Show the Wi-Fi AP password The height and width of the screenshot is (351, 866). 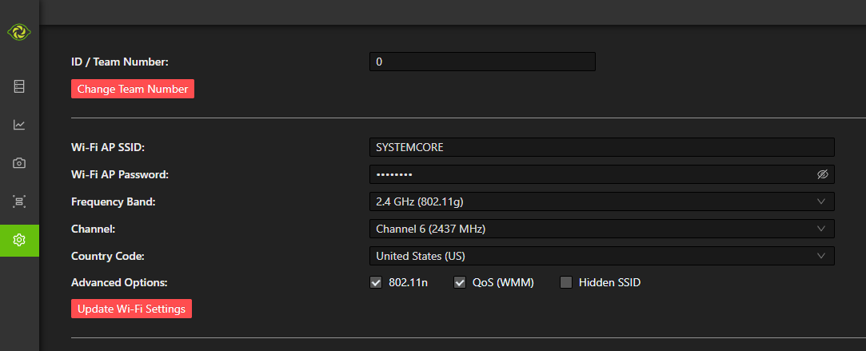click(822, 174)
